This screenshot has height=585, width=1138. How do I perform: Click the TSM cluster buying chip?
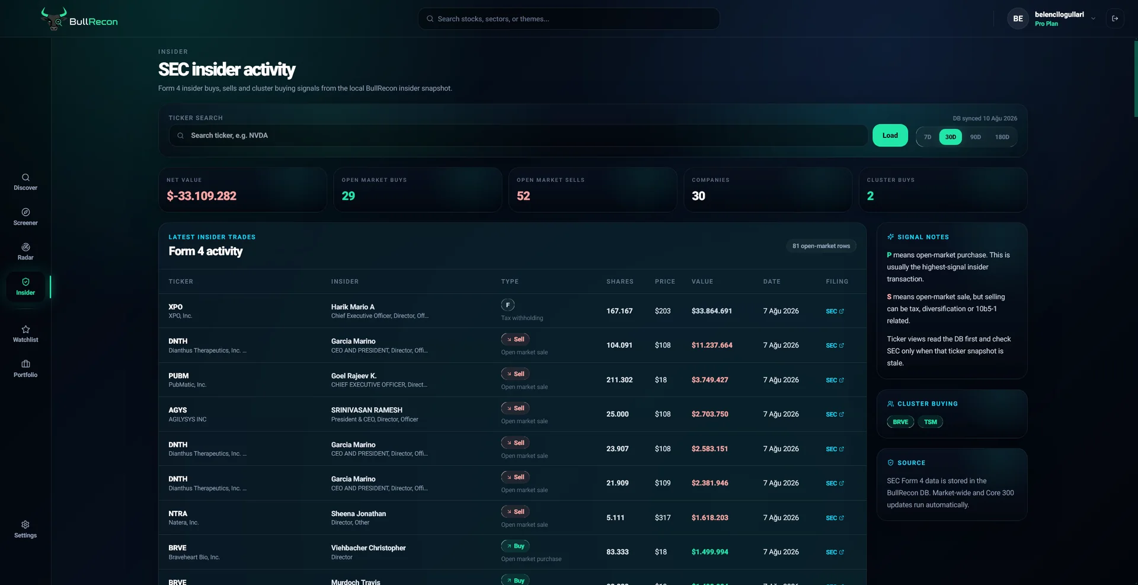point(931,422)
